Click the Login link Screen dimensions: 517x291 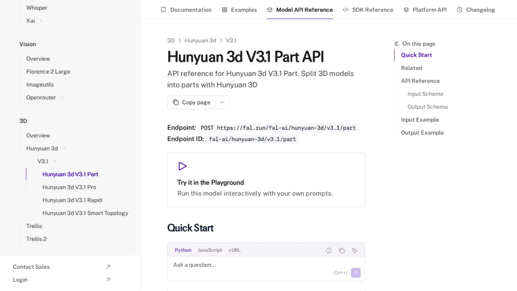click(20, 280)
